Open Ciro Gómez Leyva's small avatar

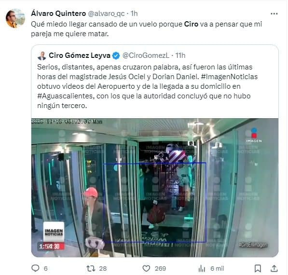[x=41, y=55]
